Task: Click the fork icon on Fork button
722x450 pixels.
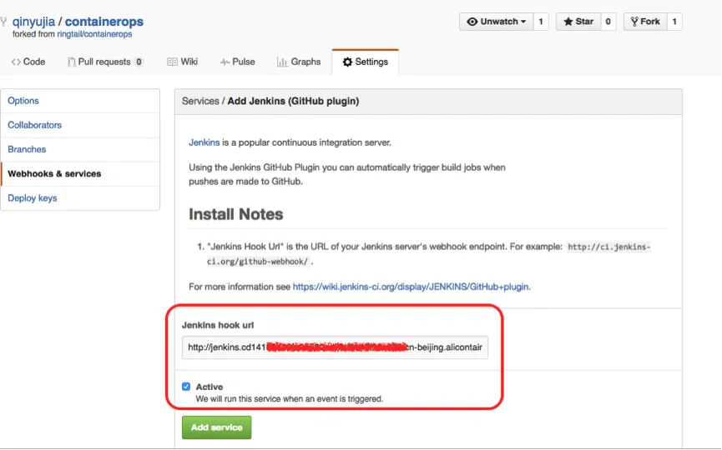Action: [634, 22]
